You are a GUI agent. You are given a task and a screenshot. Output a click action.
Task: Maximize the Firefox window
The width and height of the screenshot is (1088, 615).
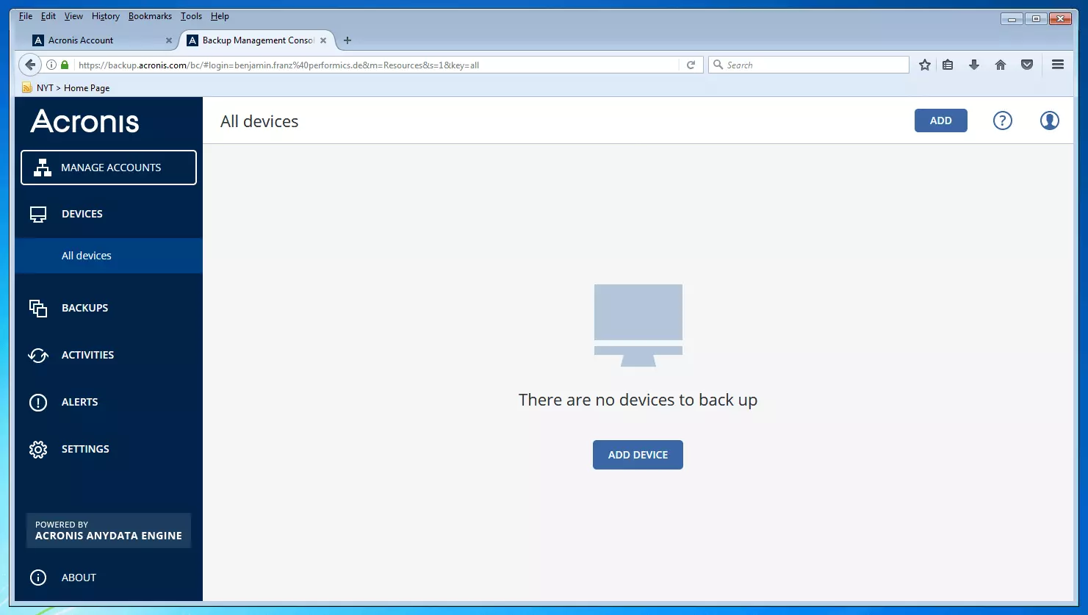tap(1036, 18)
